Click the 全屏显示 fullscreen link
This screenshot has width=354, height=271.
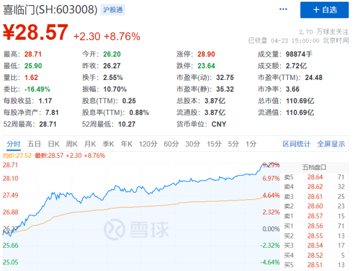pos(331,144)
